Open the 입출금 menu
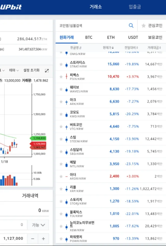The height and width of the screenshot is (246, 166). pos(135,7)
